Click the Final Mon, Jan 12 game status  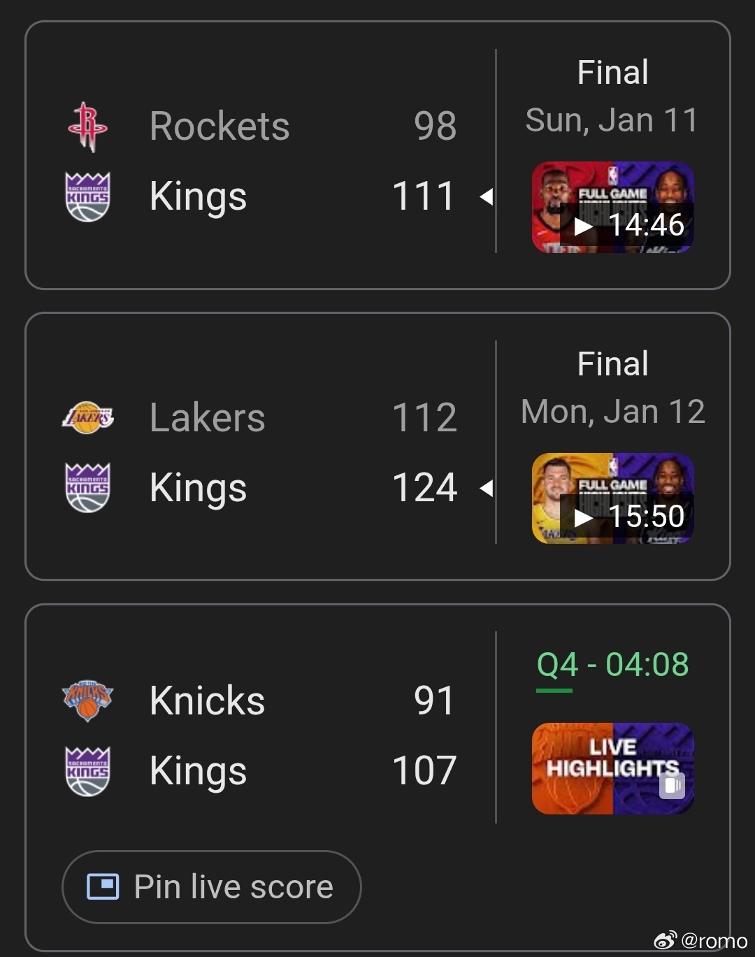(613, 388)
